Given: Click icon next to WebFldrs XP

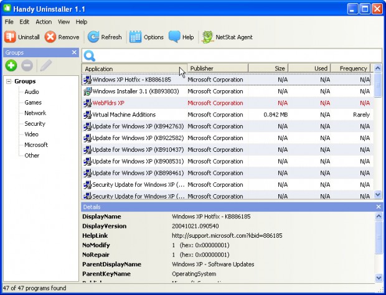Looking at the screenshot, I should point(87,103).
